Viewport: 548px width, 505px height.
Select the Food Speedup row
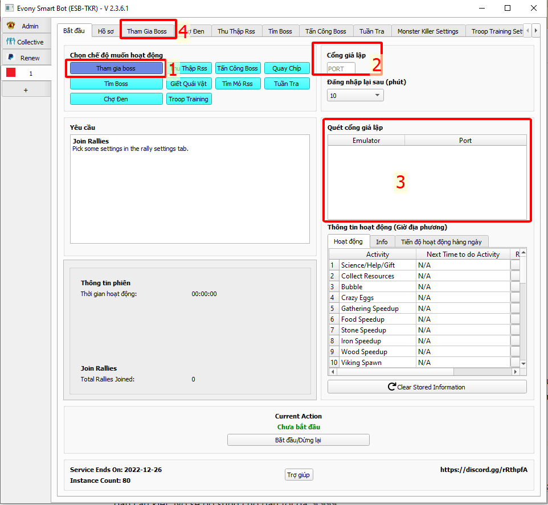[424, 319]
